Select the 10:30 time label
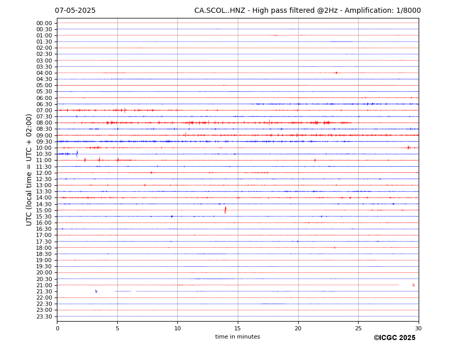Image resolution: width=475 pixels, height=357 pixels. pyautogui.click(x=44, y=154)
